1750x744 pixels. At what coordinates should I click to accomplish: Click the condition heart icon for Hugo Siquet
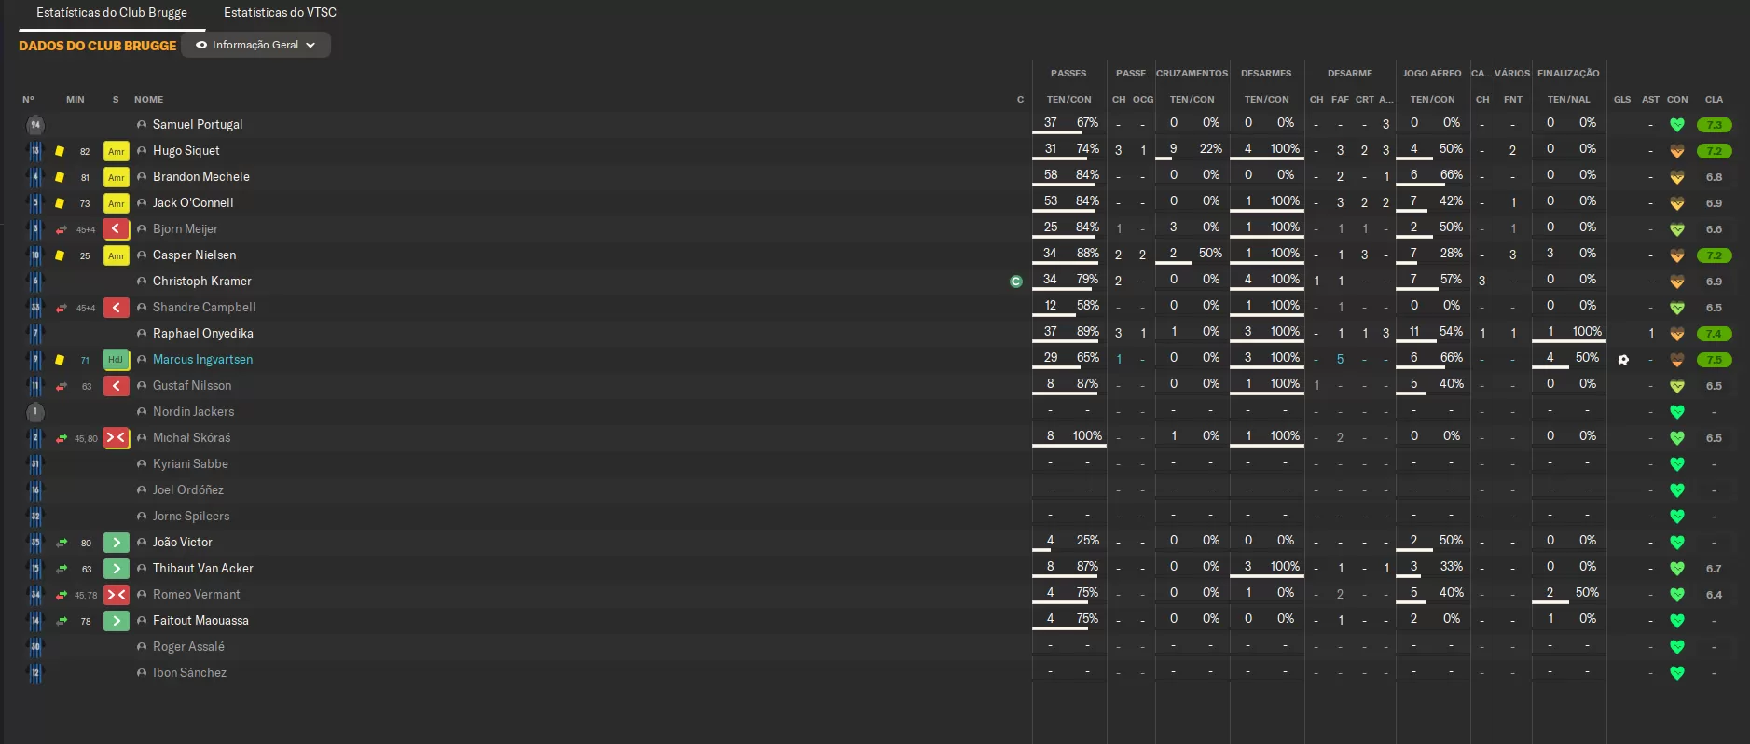[1677, 151]
